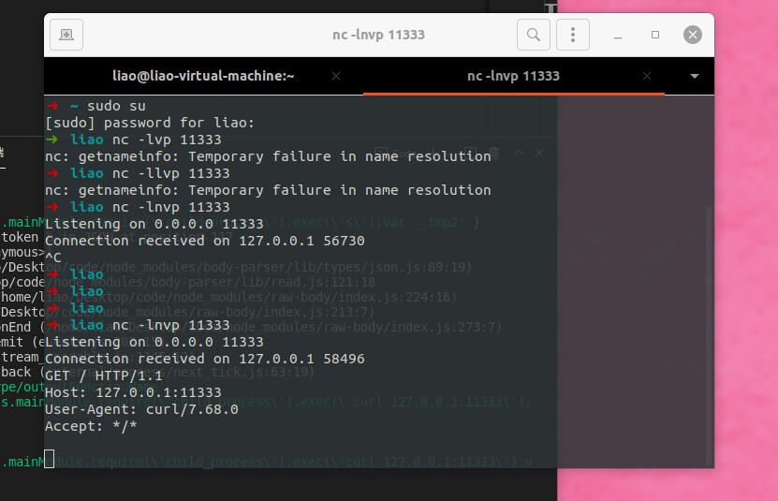
Task: Click the terminal cursor block
Action: (x=49, y=459)
